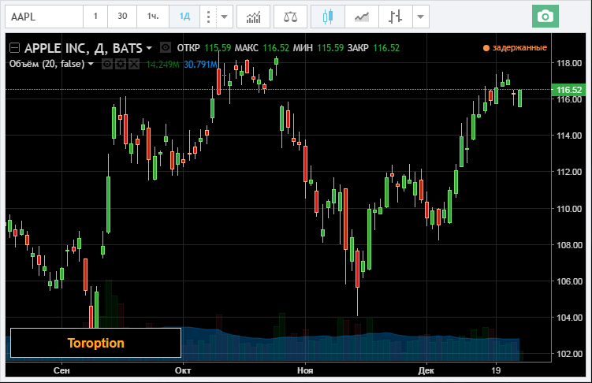Click the задержанные delayed data label
This screenshot has width=592, height=383.
tap(519, 47)
